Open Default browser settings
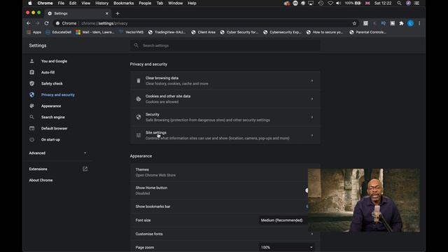 point(55,128)
